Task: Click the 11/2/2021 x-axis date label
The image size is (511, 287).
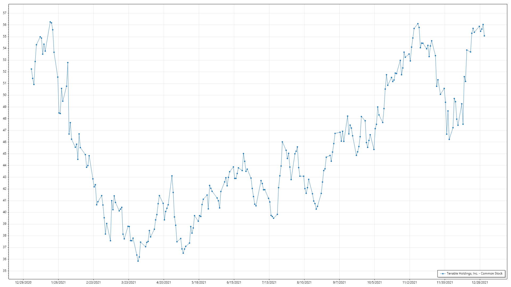Action: coord(410,282)
